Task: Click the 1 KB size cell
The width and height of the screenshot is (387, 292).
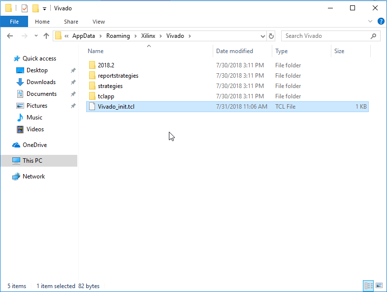Action: click(x=361, y=107)
